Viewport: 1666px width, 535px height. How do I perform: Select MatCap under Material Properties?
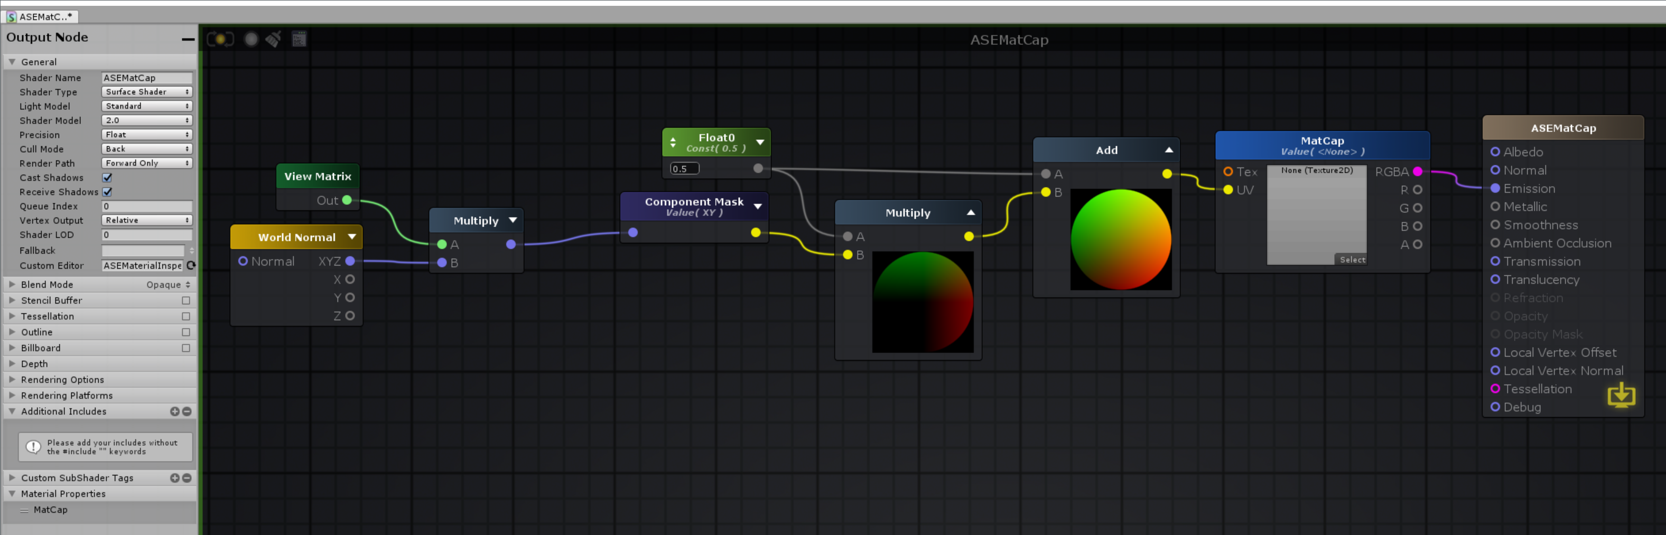pos(50,510)
